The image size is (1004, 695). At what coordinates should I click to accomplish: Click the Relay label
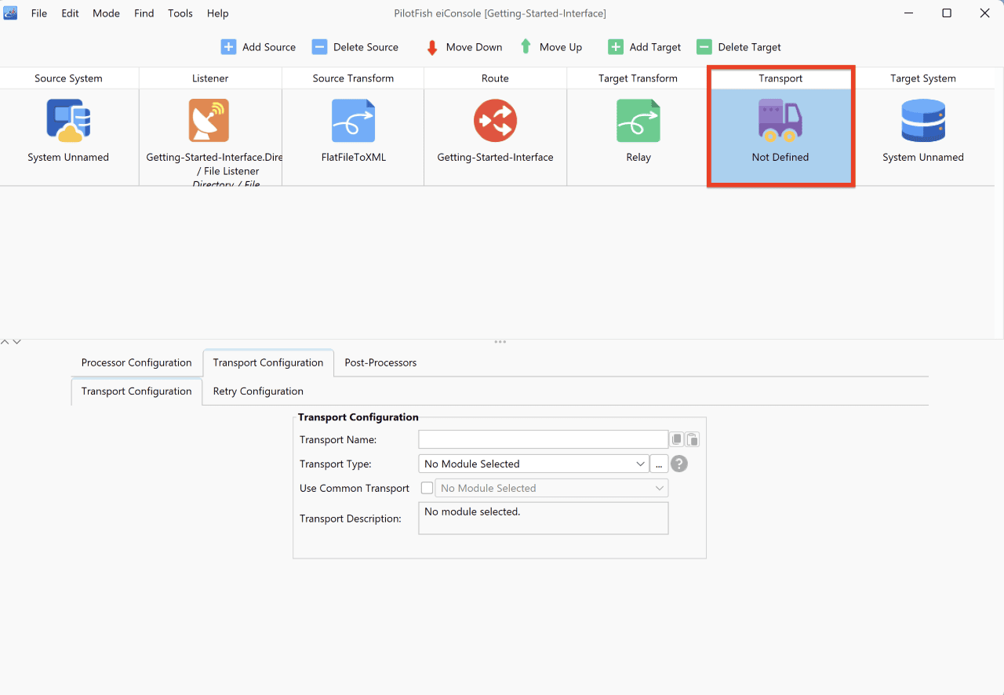[x=638, y=157]
